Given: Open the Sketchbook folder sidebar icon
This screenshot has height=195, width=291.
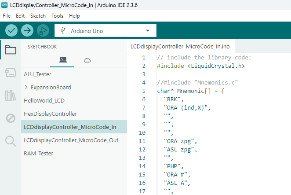Looking at the screenshot, I should pos(11,50).
